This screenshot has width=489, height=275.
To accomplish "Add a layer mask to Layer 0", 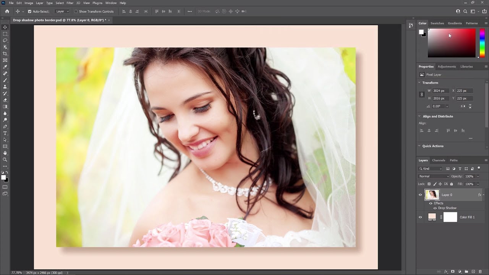I will click(x=453, y=272).
